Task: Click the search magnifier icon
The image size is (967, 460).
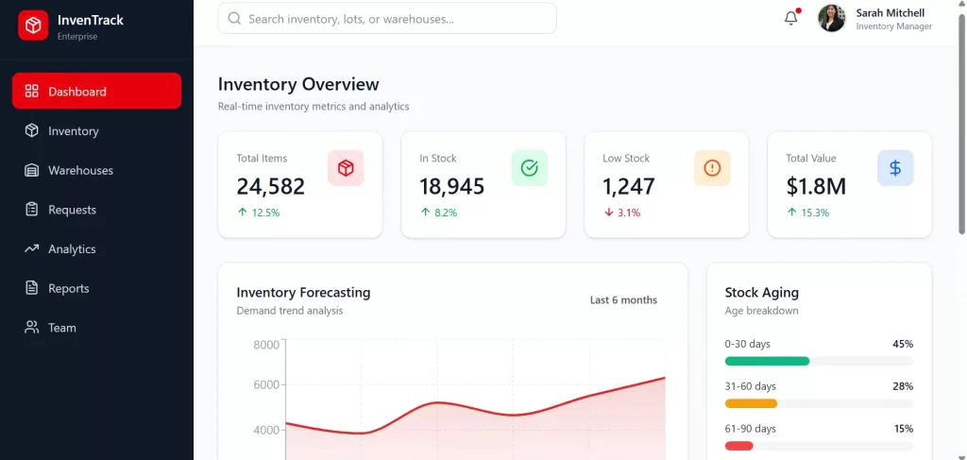Action: [234, 19]
